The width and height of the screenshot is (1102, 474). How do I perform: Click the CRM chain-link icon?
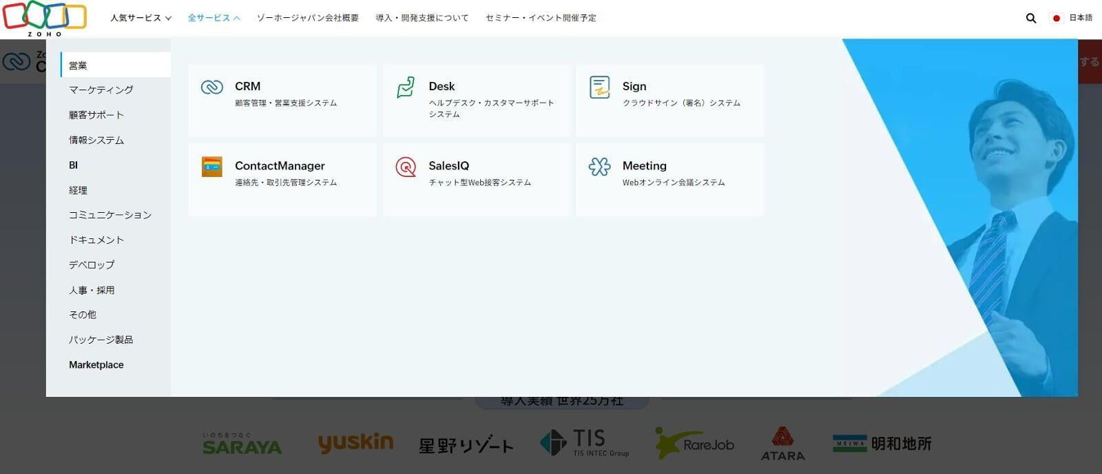tap(212, 87)
